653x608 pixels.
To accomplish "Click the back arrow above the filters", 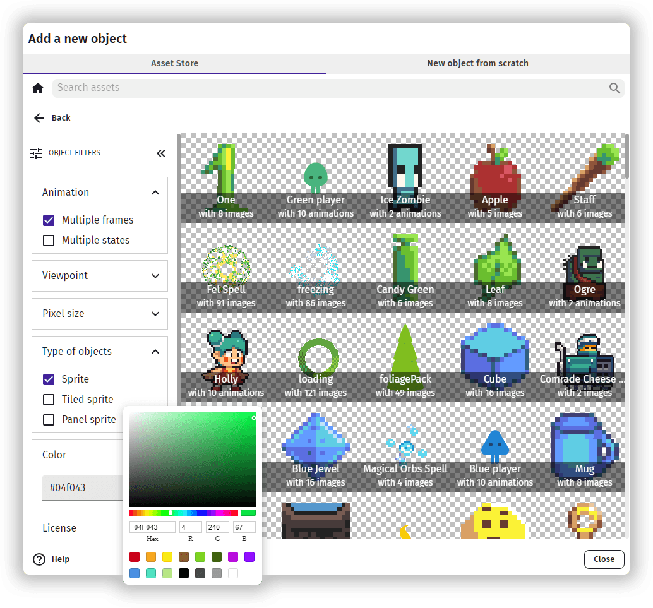I will point(40,117).
